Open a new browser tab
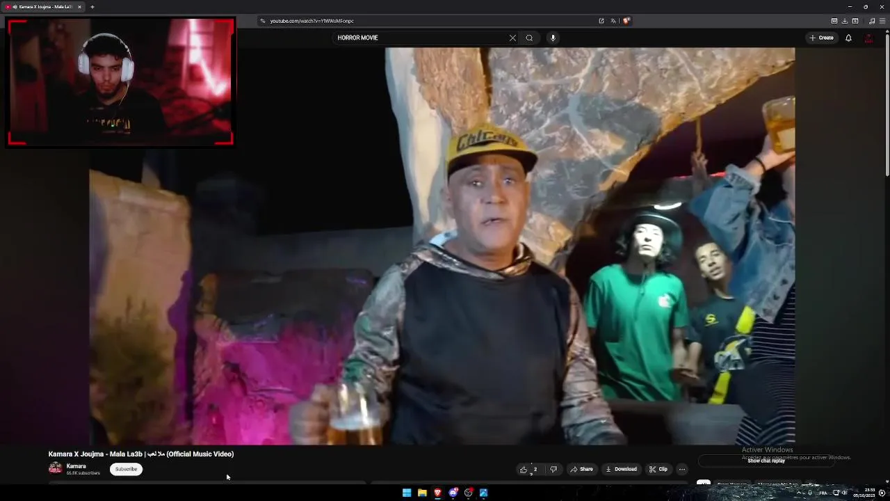Image resolution: width=890 pixels, height=501 pixels. [92, 7]
